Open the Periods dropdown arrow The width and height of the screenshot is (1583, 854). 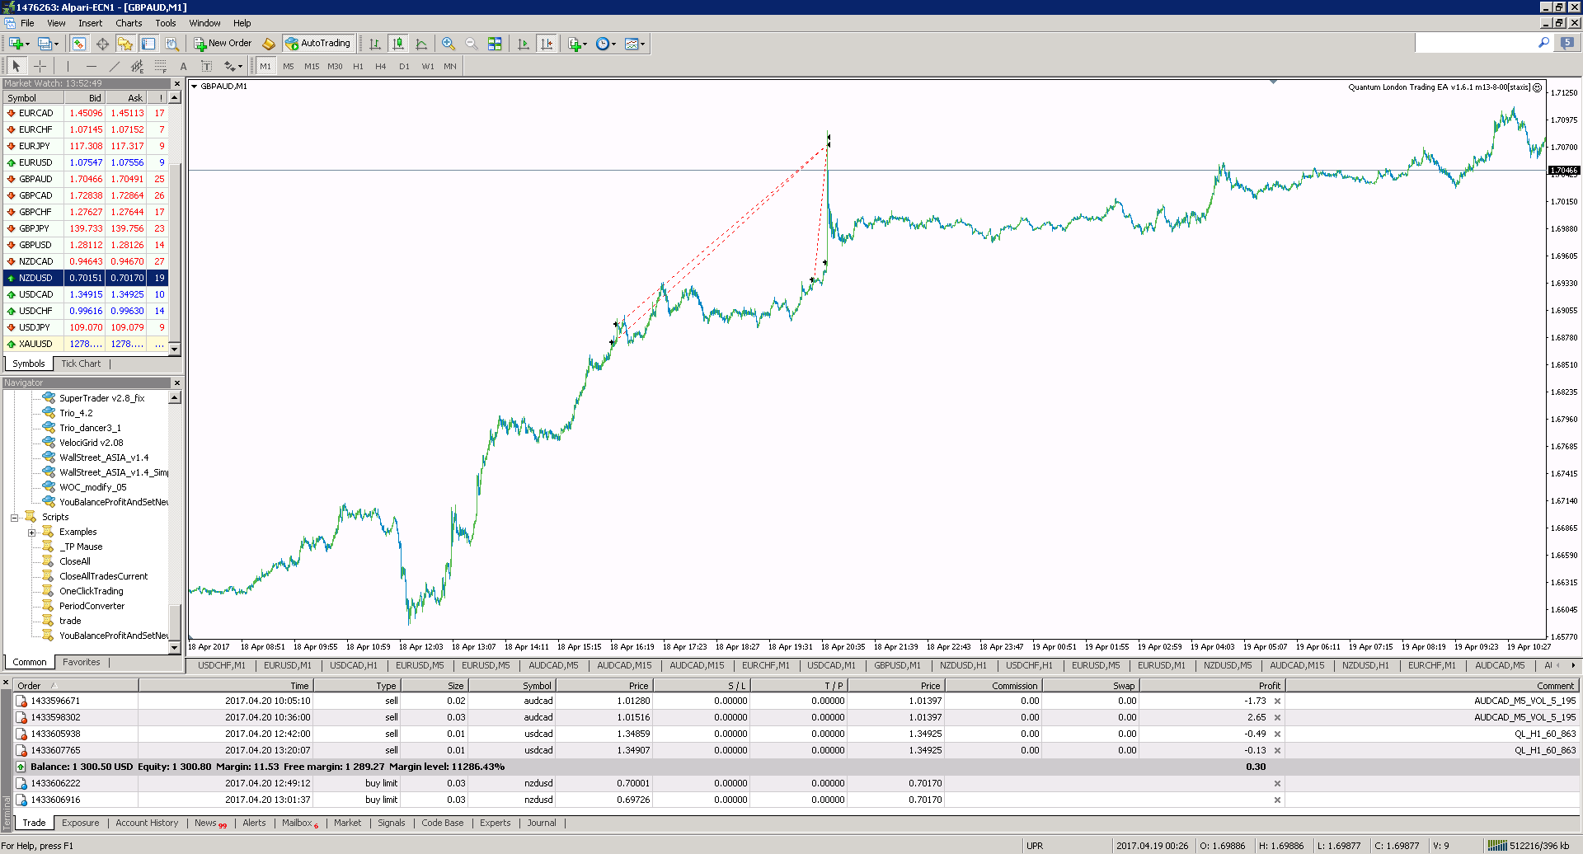click(613, 44)
